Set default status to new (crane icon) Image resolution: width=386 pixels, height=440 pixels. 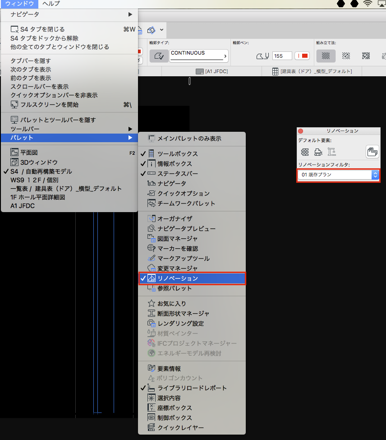tap(332, 152)
